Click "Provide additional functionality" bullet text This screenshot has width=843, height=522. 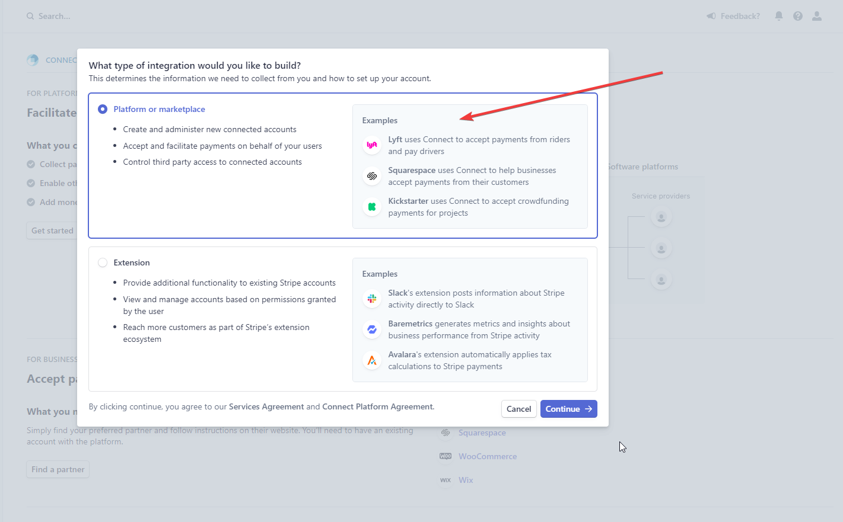(x=229, y=283)
